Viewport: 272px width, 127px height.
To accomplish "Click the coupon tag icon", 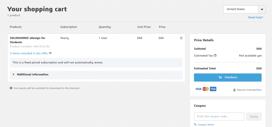I will [195, 125].
